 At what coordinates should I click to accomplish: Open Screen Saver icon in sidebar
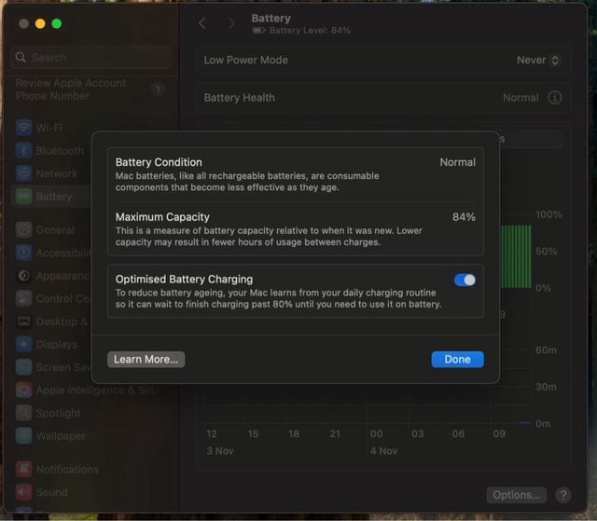point(23,367)
